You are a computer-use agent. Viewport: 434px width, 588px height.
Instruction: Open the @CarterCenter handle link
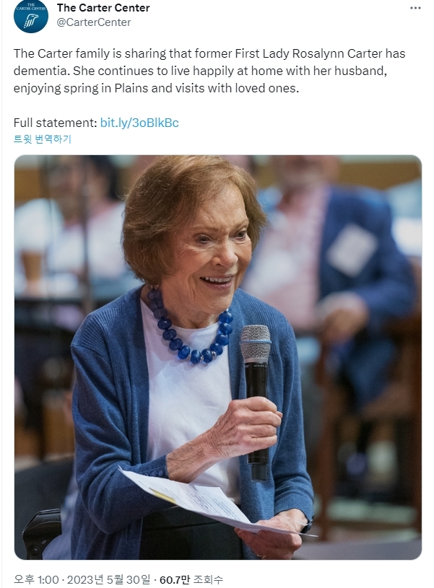[x=94, y=22]
